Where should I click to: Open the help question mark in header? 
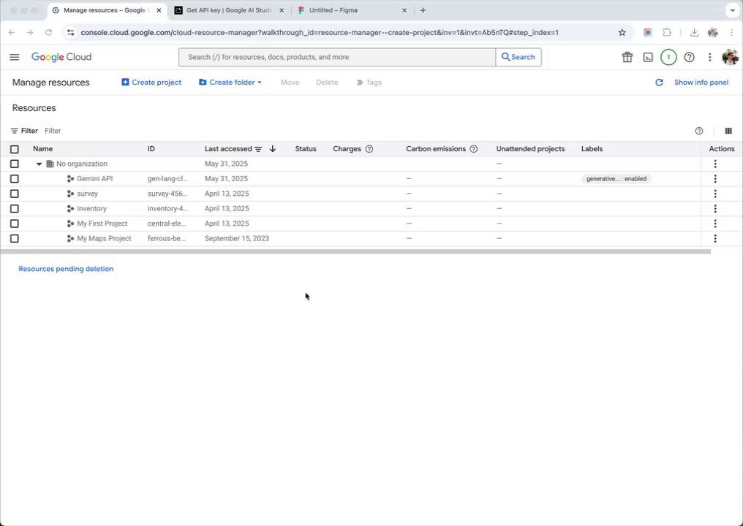[x=690, y=57]
